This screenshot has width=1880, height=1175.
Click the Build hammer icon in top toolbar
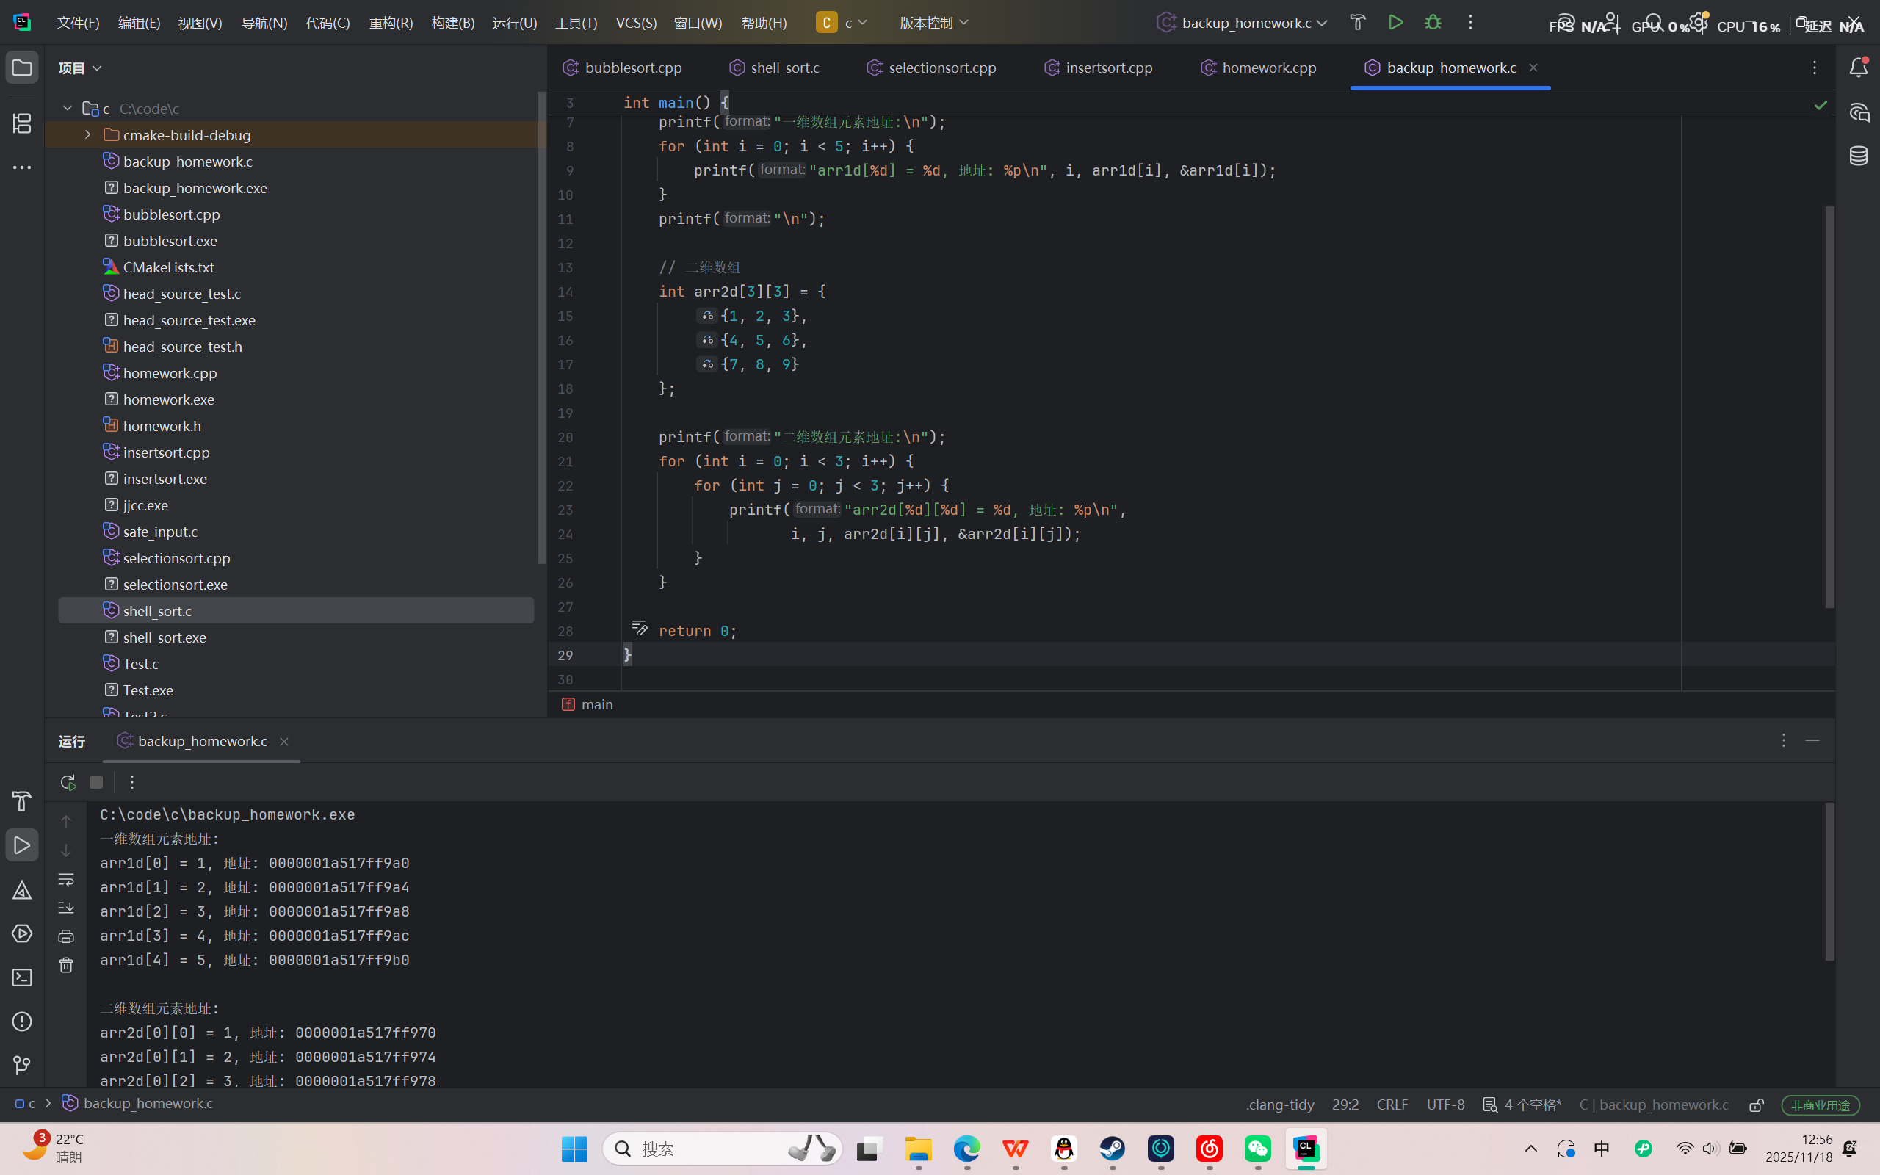coord(1357,23)
